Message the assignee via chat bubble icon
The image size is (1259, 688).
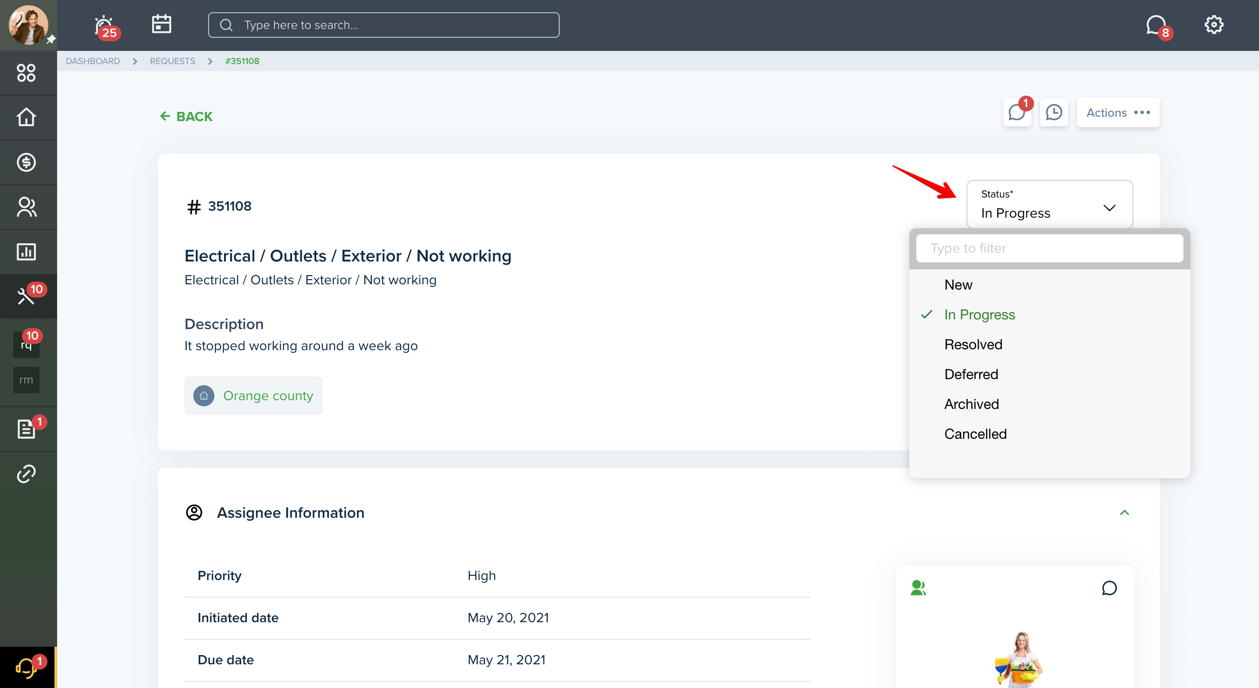[1110, 588]
